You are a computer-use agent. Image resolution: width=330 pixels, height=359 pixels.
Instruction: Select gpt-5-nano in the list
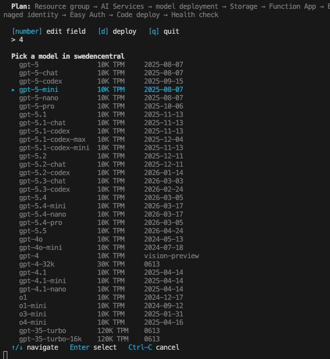tap(101, 98)
